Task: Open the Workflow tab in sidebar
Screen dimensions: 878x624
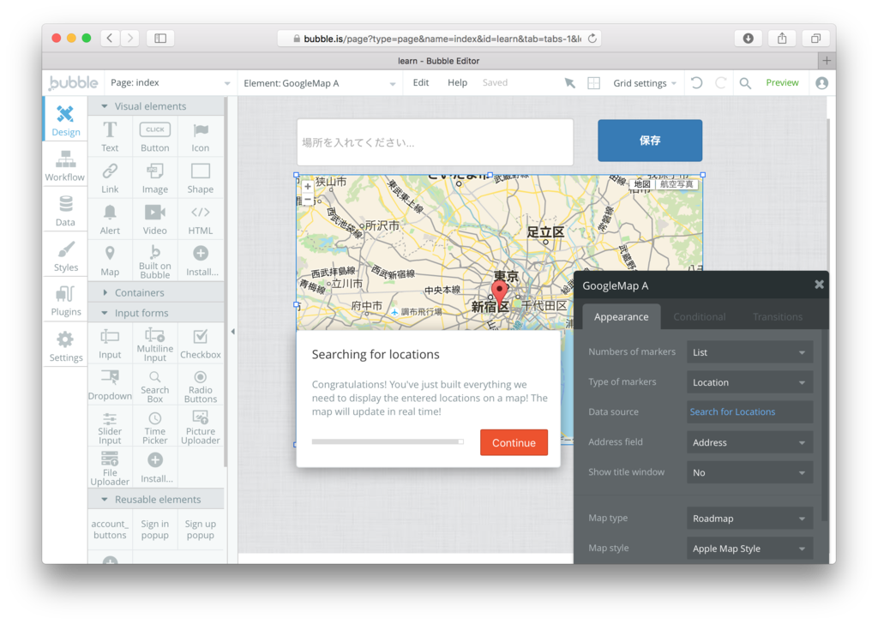Action: [65, 165]
